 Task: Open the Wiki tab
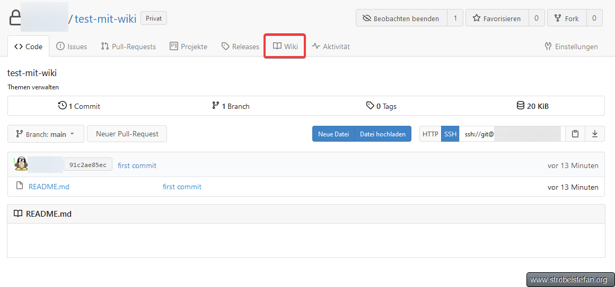tap(285, 47)
